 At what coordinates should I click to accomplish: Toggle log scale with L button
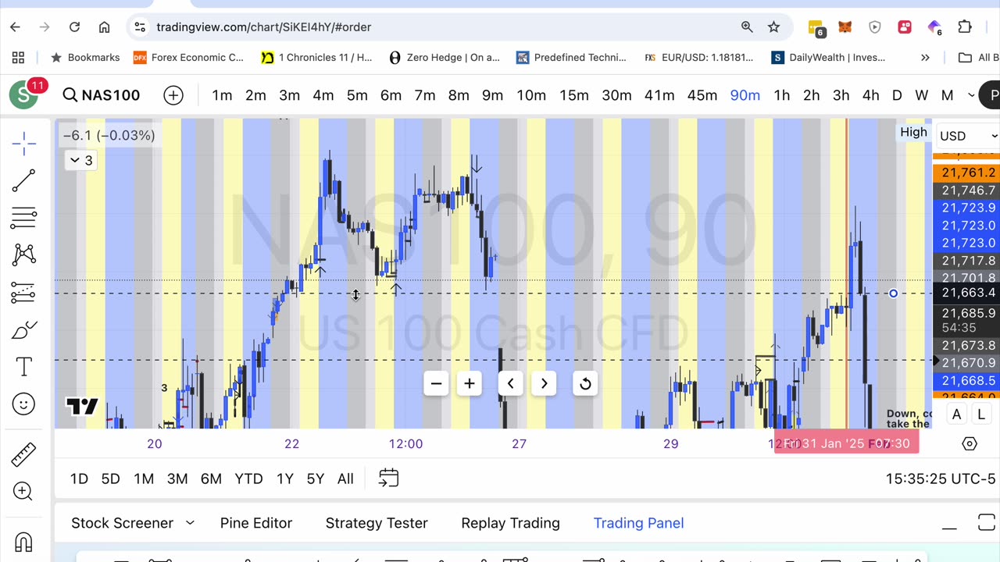[981, 415]
